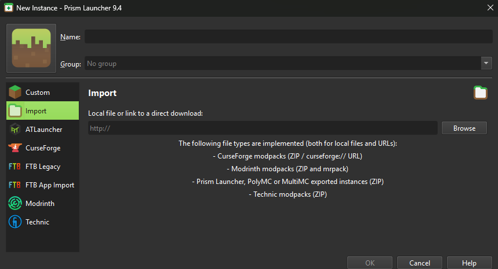Image resolution: width=498 pixels, height=269 pixels.
Task: Click the folder icon beside Import heading
Action: click(x=480, y=93)
